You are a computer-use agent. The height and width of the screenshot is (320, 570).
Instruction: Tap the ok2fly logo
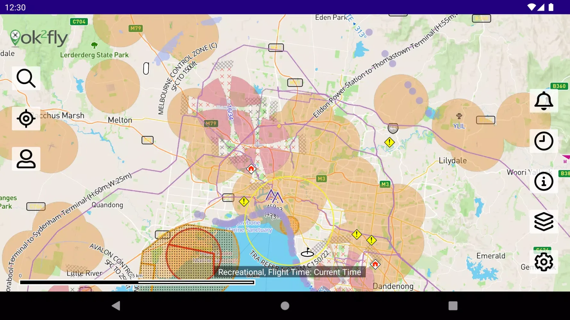[x=39, y=38]
